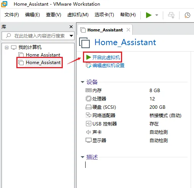Click the network adapter icon
194x188 pixels.
(89, 115)
